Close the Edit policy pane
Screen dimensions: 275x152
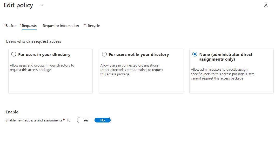tap(266, 5)
